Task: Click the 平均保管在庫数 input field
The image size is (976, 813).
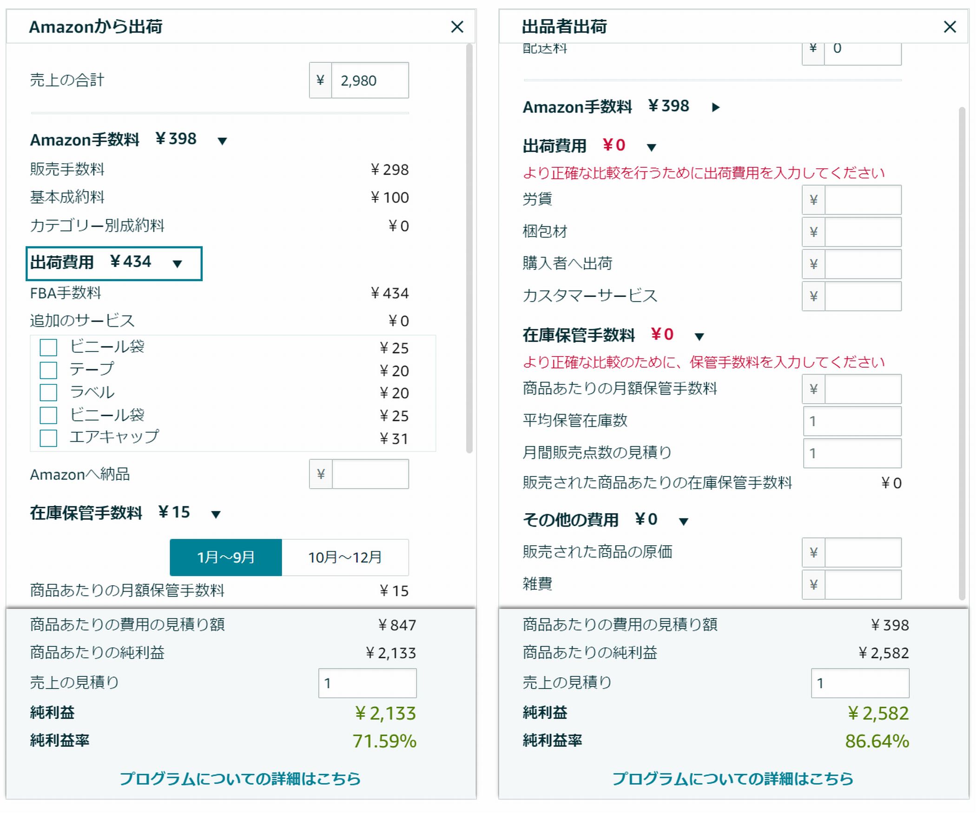Action: click(852, 421)
